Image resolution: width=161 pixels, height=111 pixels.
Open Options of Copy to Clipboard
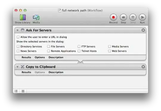point(40,72)
